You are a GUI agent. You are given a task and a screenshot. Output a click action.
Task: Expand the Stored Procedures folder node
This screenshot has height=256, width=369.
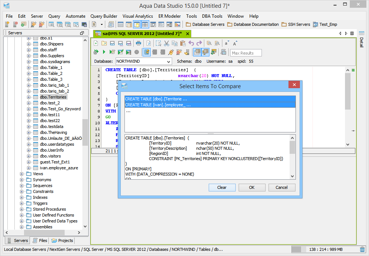click(22, 209)
